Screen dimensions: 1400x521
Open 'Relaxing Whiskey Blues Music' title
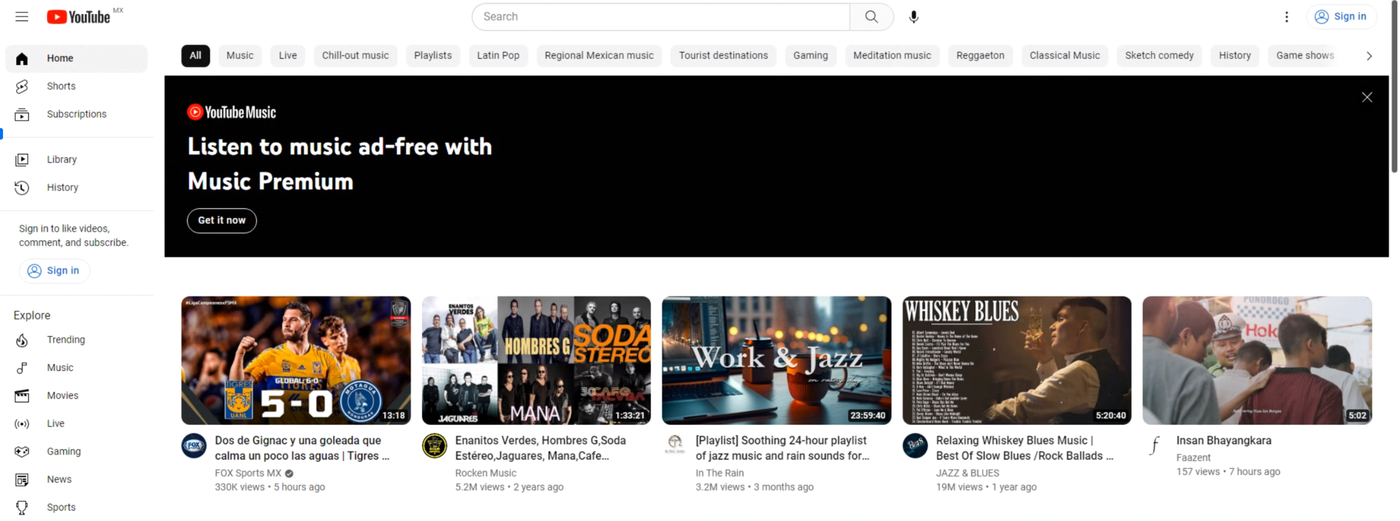pyautogui.click(x=1024, y=448)
